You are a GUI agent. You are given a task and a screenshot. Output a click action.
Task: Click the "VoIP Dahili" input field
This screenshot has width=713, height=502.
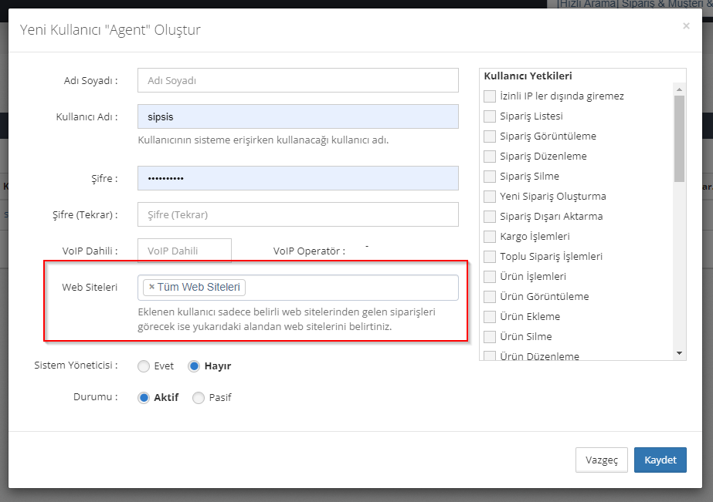[184, 251]
